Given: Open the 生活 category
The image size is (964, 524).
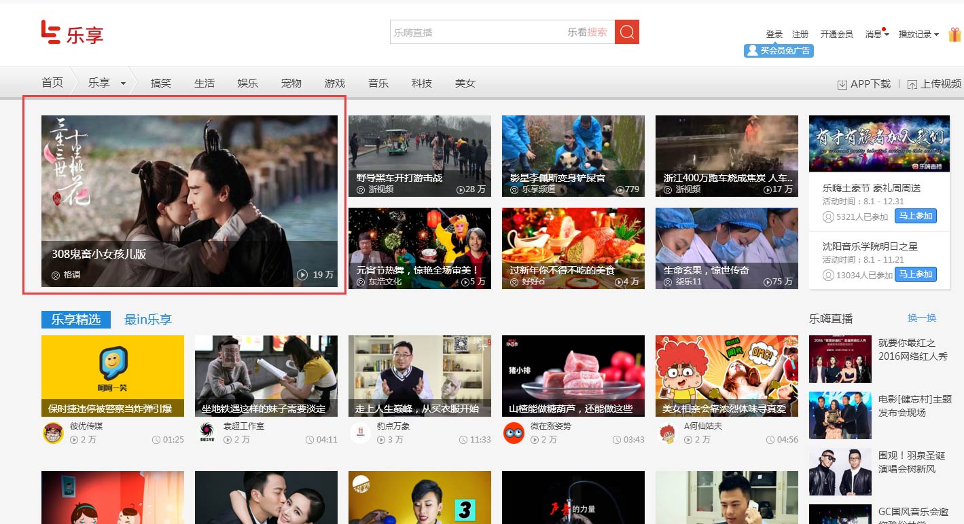Looking at the screenshot, I should click(x=204, y=83).
